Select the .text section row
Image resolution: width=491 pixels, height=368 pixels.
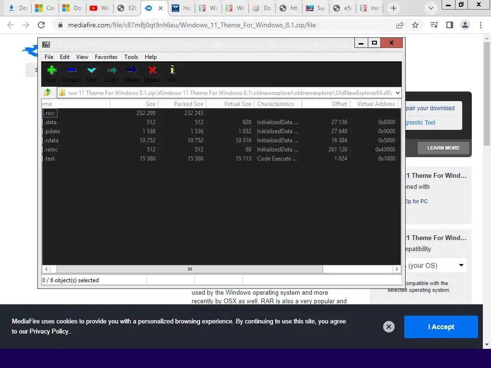(221, 158)
